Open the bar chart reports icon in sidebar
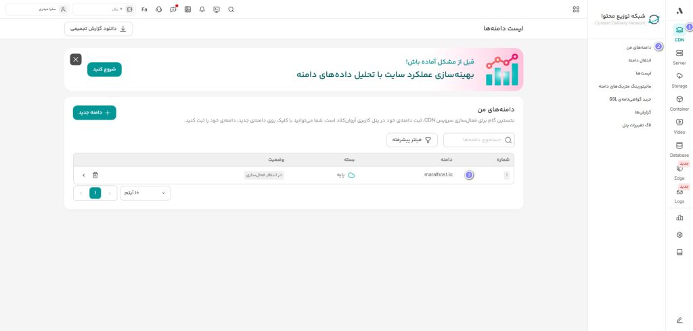 coord(679,218)
